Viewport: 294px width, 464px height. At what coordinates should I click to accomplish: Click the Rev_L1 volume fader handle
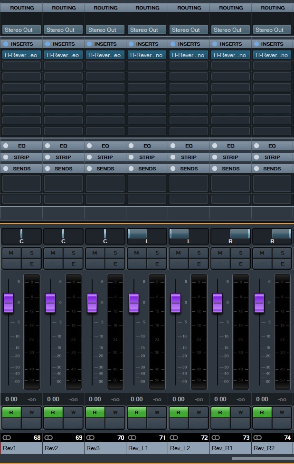point(134,303)
